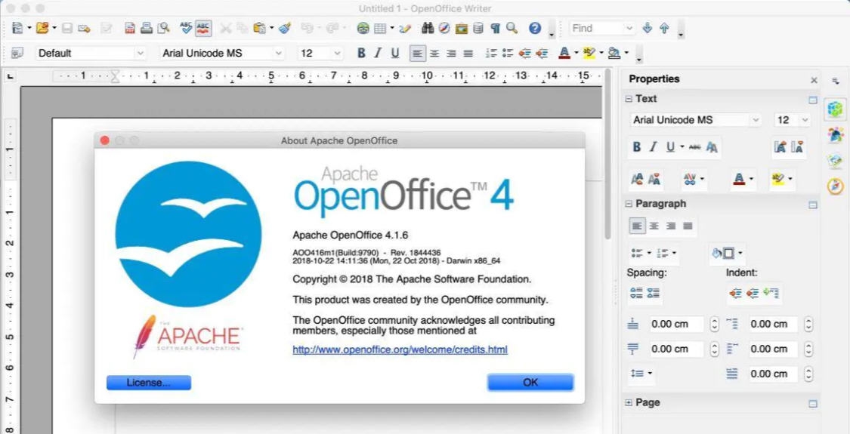This screenshot has width=850, height=434.
Task: Click Find Previous up arrow
Action: 665,28
